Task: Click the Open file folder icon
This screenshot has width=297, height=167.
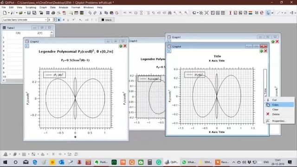Action: (20, 13)
